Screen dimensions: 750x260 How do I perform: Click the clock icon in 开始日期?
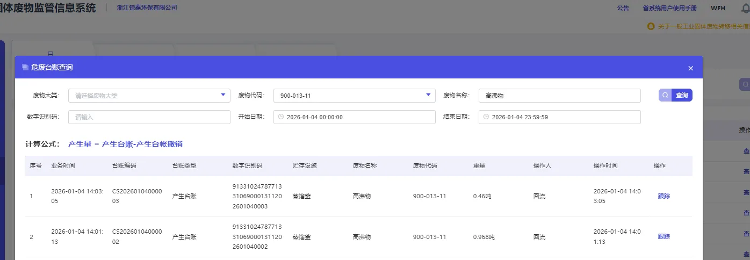click(281, 117)
